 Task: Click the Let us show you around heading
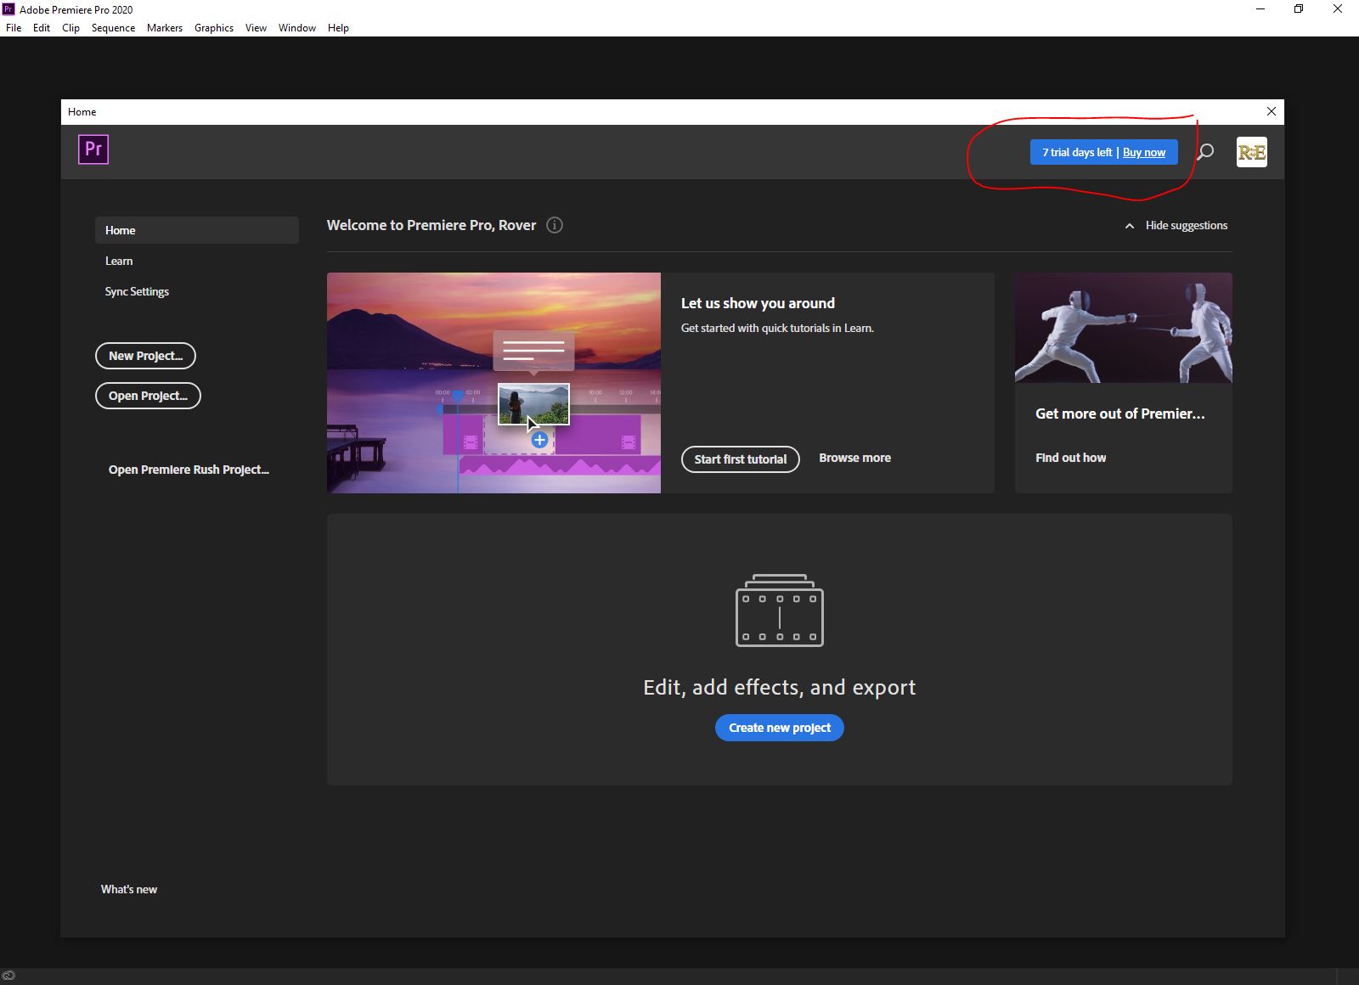click(758, 303)
